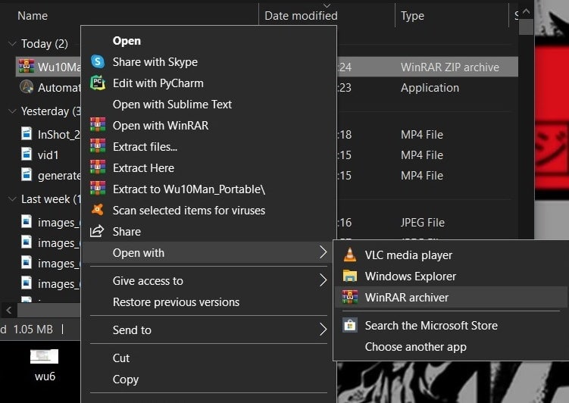
Task: Click the vertical scrollbar thumb
Action: [x=526, y=27]
